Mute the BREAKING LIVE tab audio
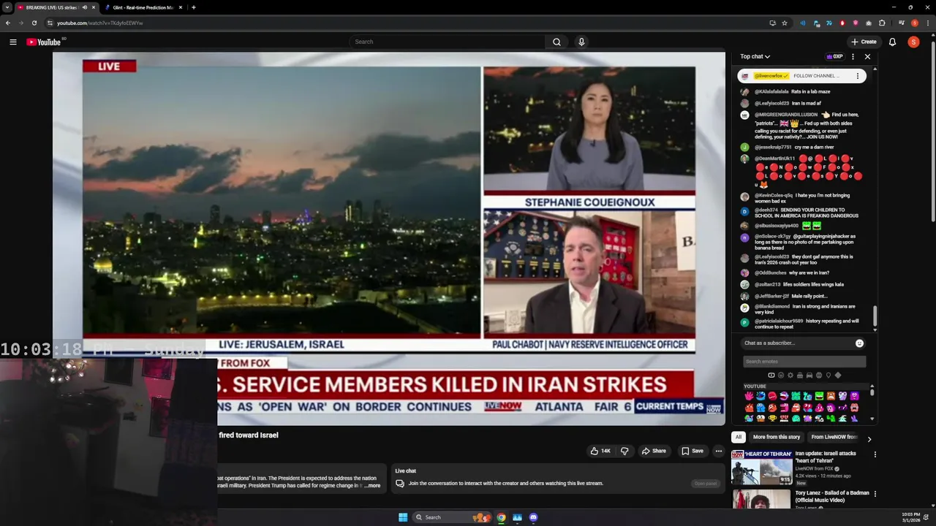Image resolution: width=936 pixels, height=526 pixels. point(84,7)
